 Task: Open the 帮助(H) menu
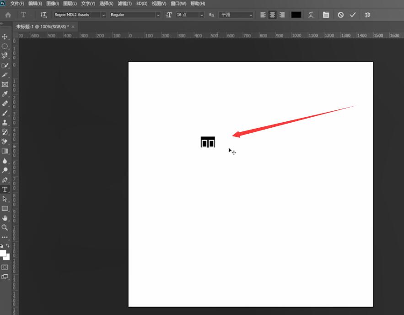[198, 4]
